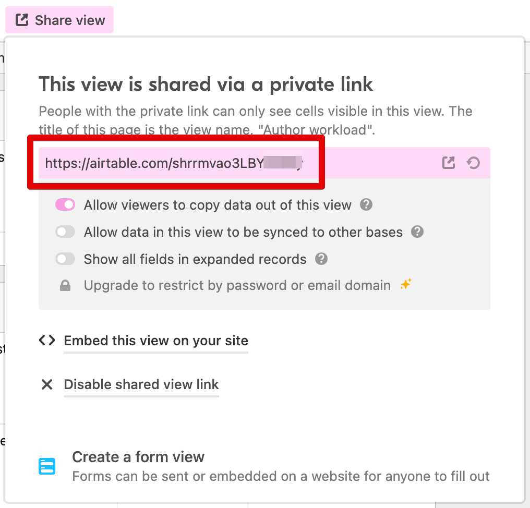Image resolution: width=530 pixels, height=508 pixels.
Task: Enable syncing data to other bases toggle
Action: point(65,232)
